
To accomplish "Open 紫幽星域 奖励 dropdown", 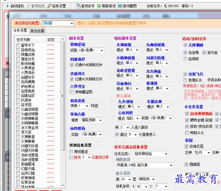I will click(x=91, y=50).
